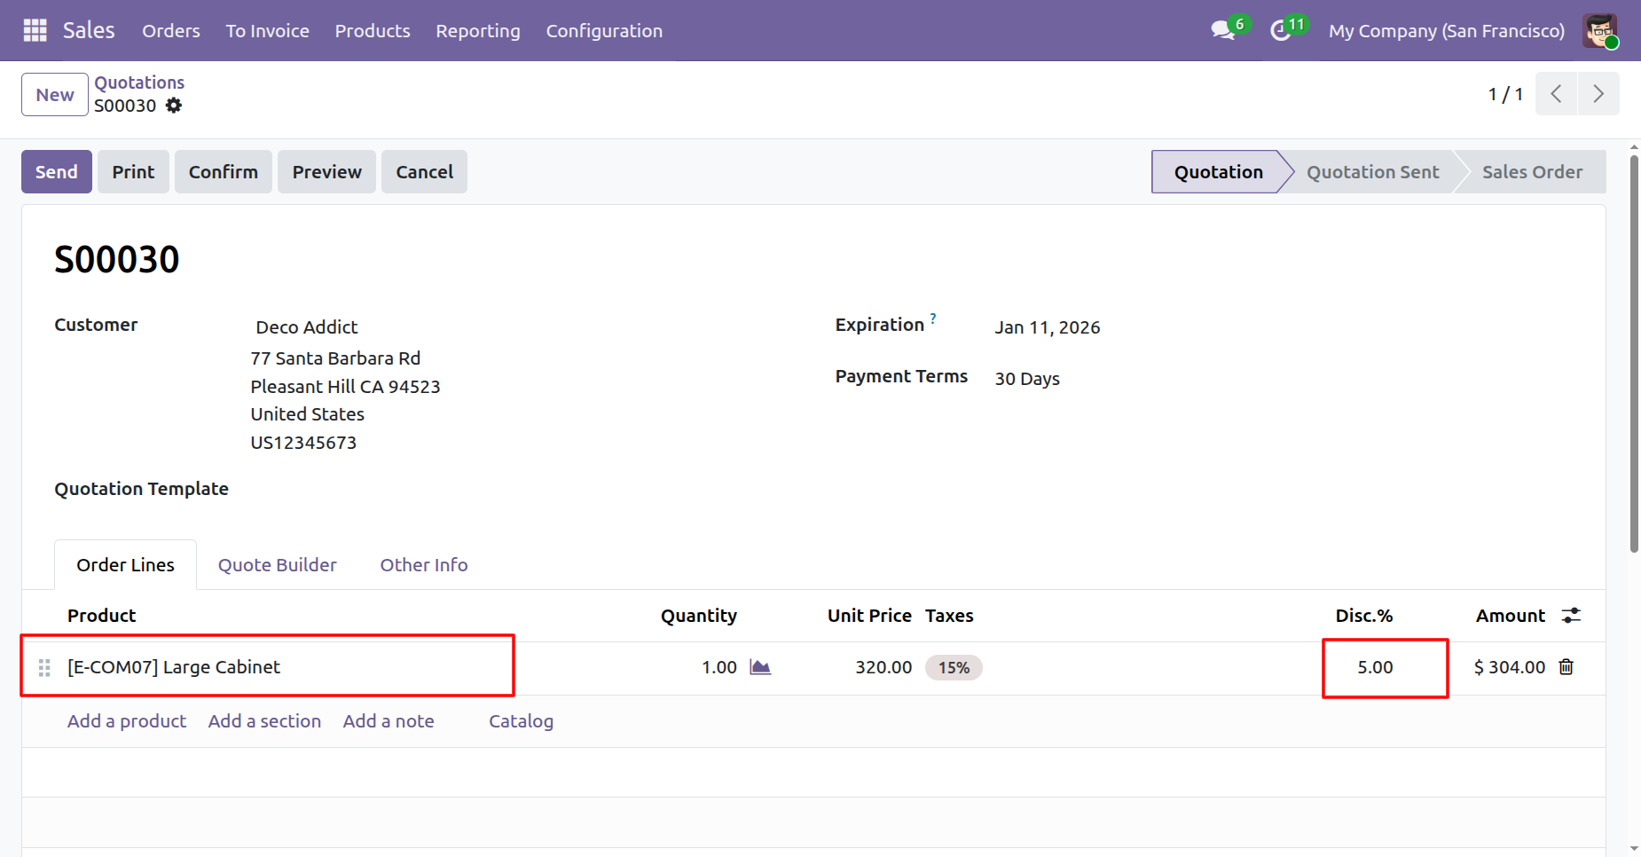The width and height of the screenshot is (1641, 857).
Task: Open the My Company (San Francisco) switcher
Action: [x=1446, y=31]
